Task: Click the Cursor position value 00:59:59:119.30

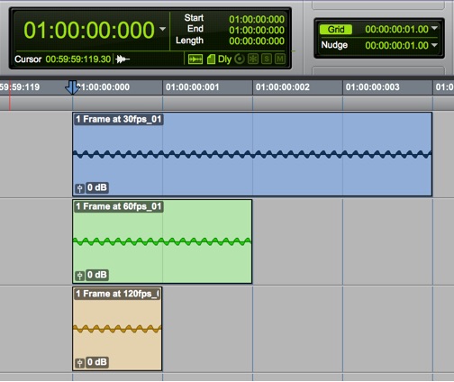Action: (78, 59)
